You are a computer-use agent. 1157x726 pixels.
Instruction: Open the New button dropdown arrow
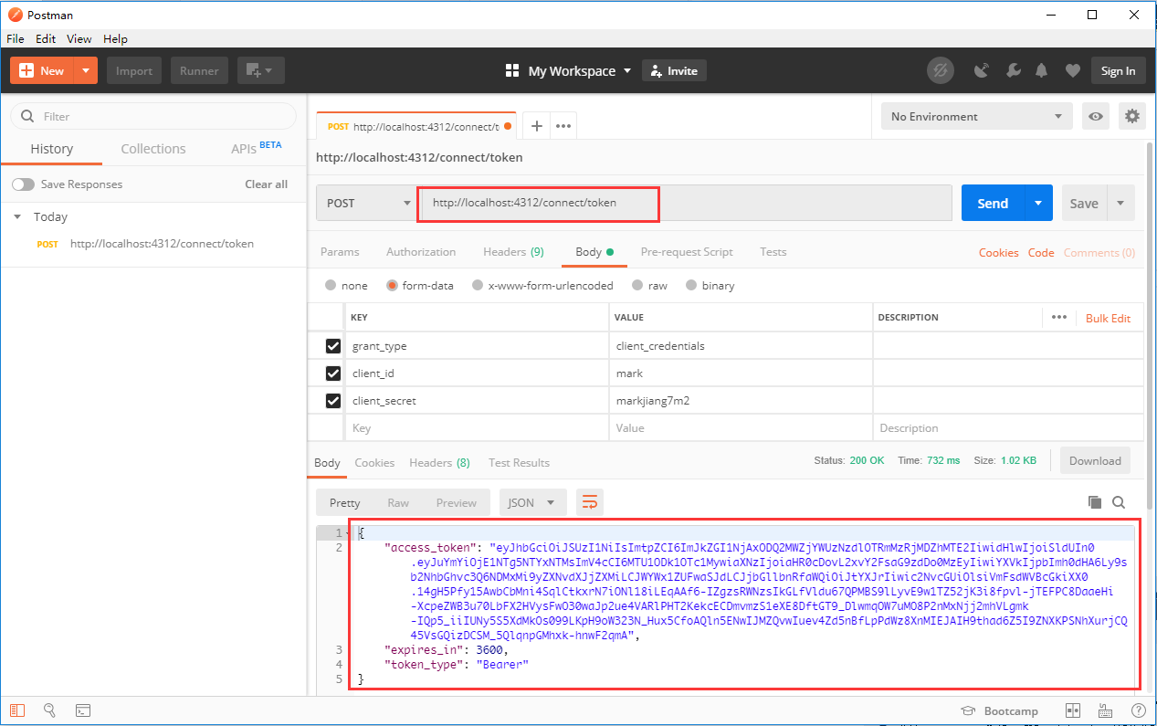click(86, 70)
